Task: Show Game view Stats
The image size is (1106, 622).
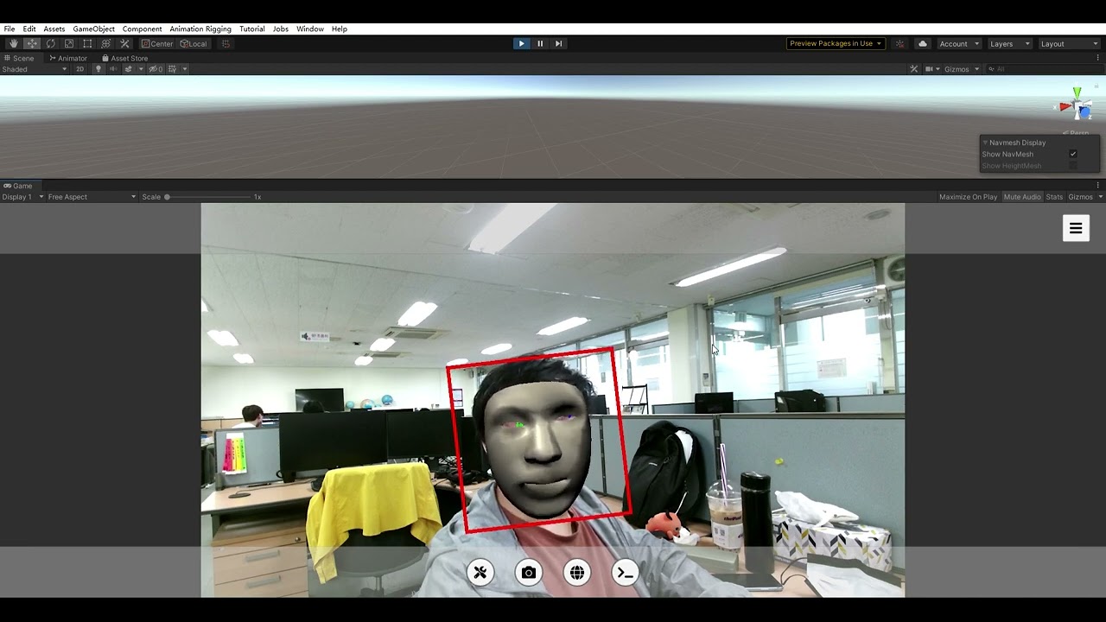Action: tap(1054, 197)
